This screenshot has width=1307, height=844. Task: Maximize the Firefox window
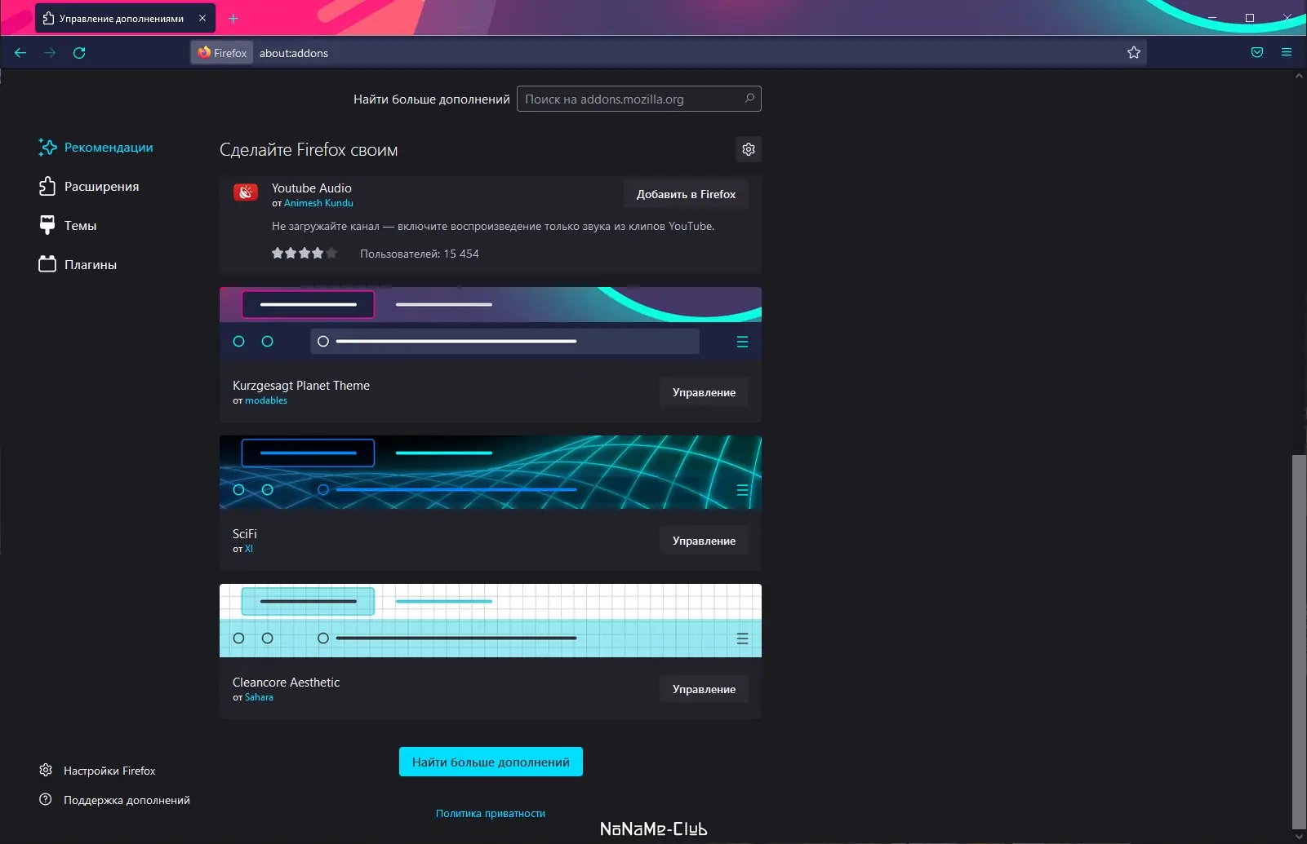point(1249,18)
